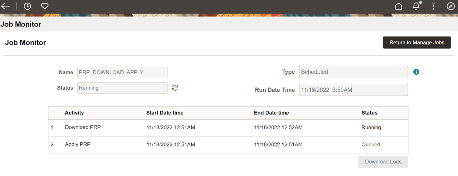Click the Type field showing Scheduled

click(x=353, y=72)
